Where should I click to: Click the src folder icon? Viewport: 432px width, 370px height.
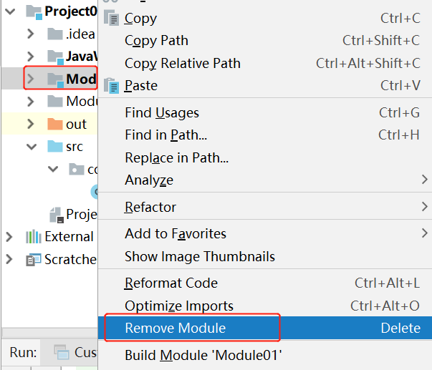(x=55, y=147)
